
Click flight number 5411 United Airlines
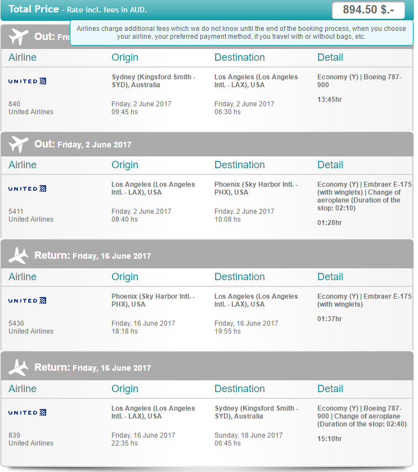coord(31,215)
